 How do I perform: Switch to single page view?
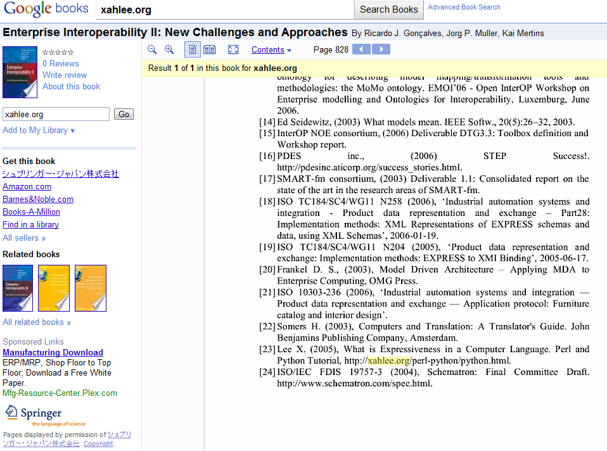pos(192,49)
